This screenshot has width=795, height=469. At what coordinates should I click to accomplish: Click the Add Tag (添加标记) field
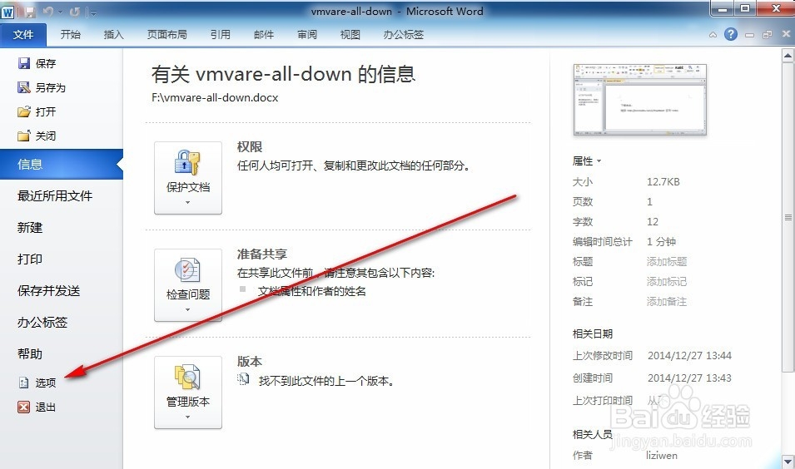667,282
